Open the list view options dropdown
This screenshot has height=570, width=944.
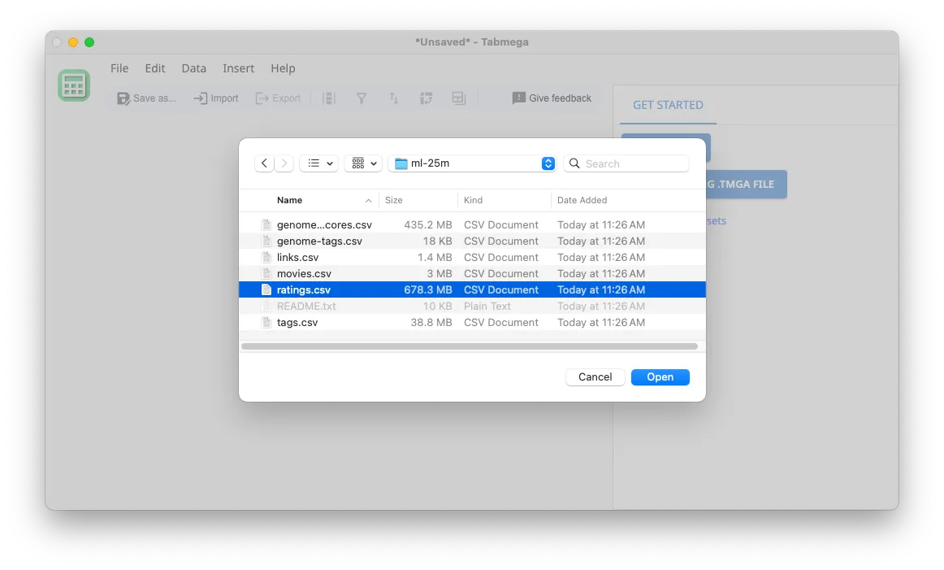(318, 163)
